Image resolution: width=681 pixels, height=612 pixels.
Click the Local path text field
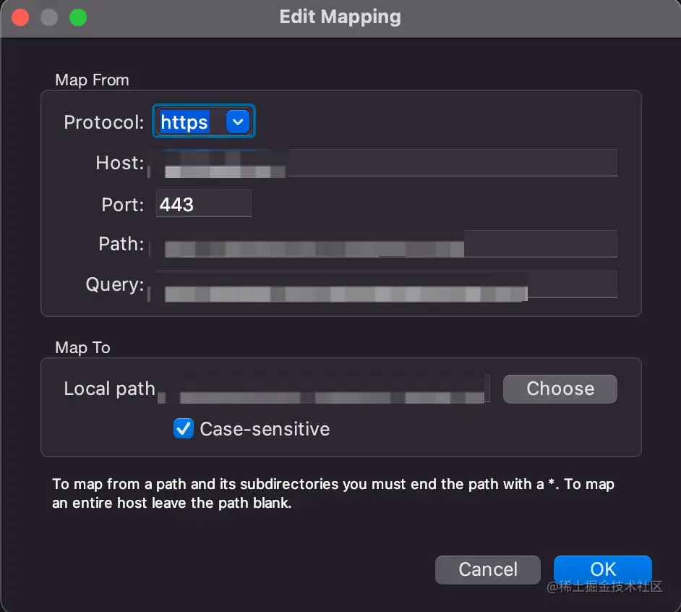pyautogui.click(x=324, y=389)
